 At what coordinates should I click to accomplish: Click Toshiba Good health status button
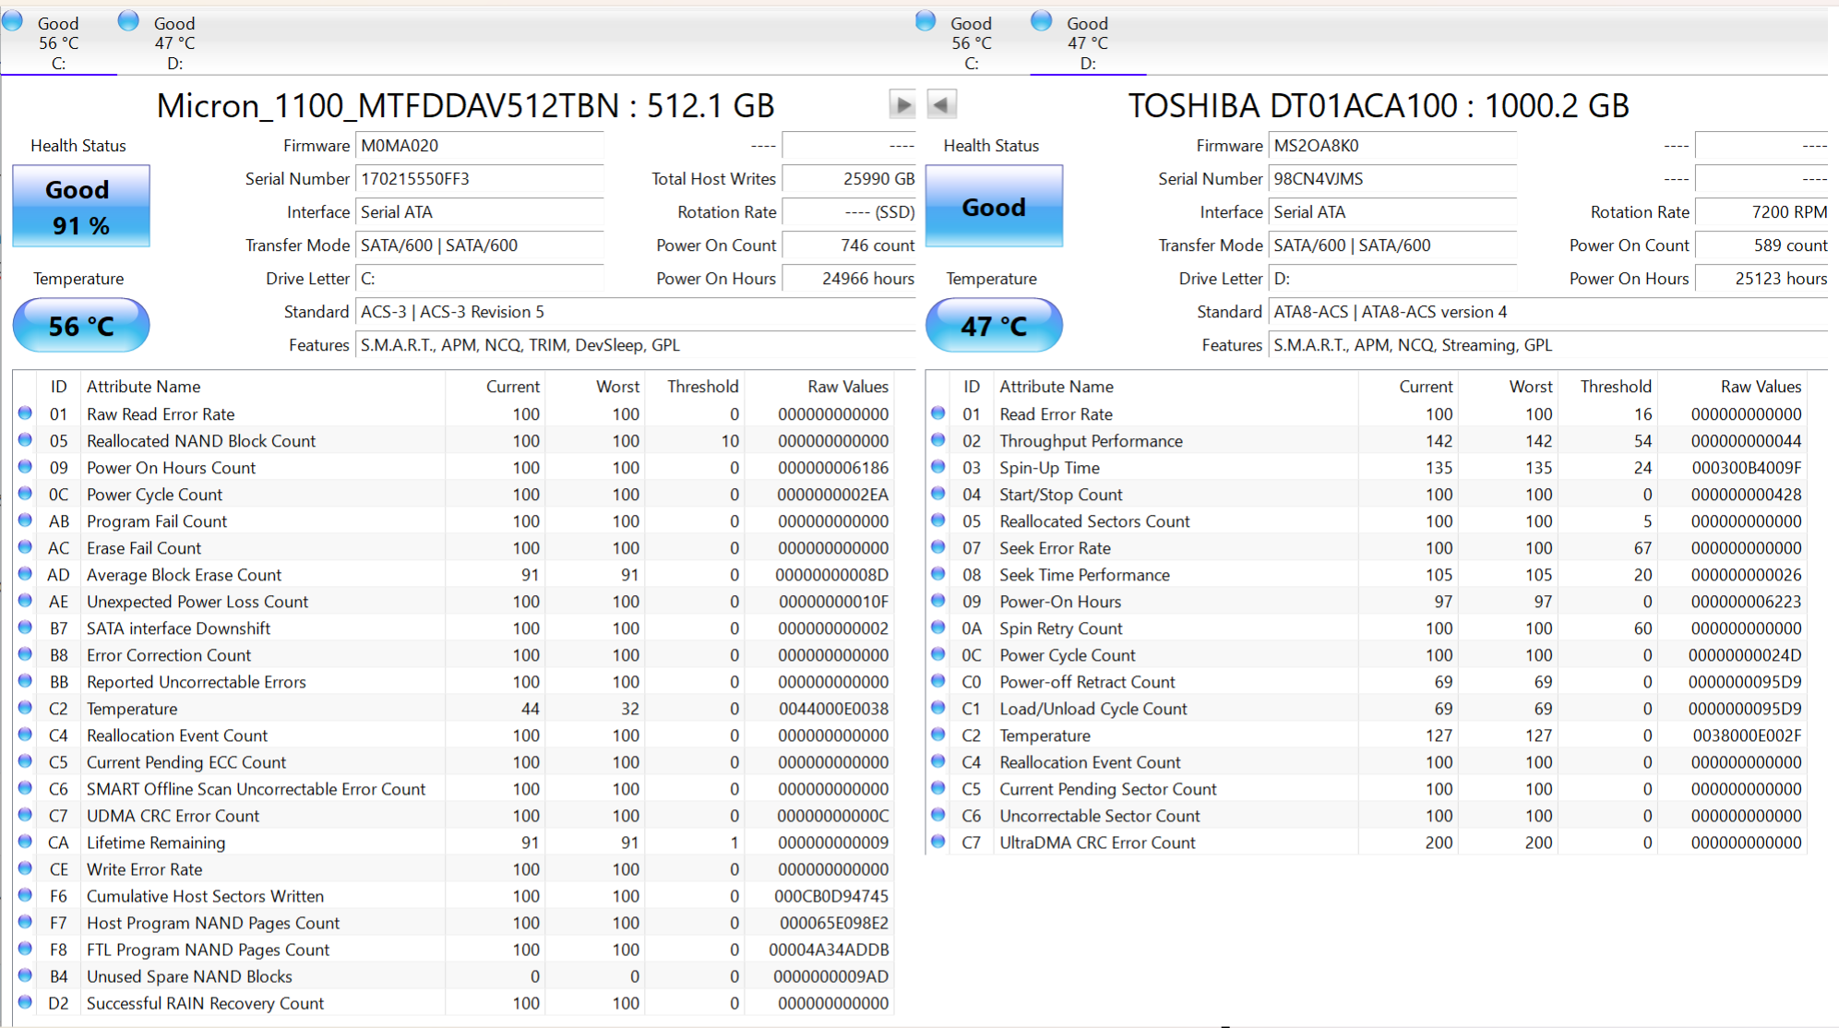point(994,207)
